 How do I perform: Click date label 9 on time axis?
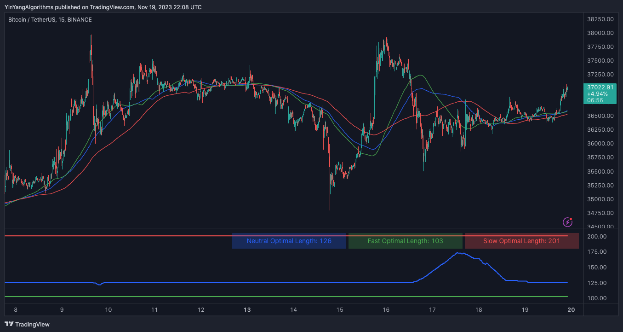(x=62, y=310)
